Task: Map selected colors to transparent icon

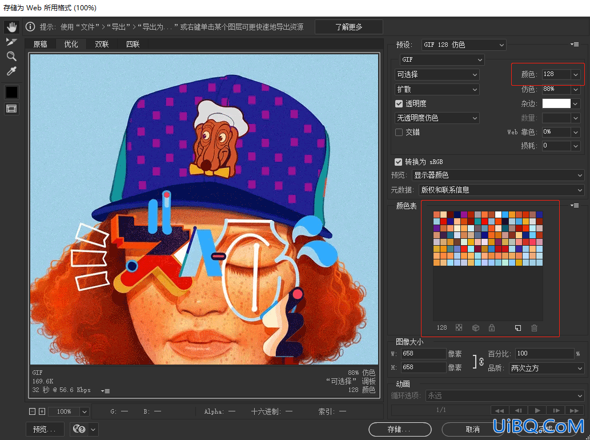Action: pos(459,328)
